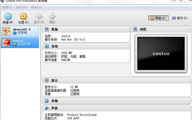Click the centos shutting-down green arrow icon
This screenshot has width=192, height=120.
tap(14, 44)
